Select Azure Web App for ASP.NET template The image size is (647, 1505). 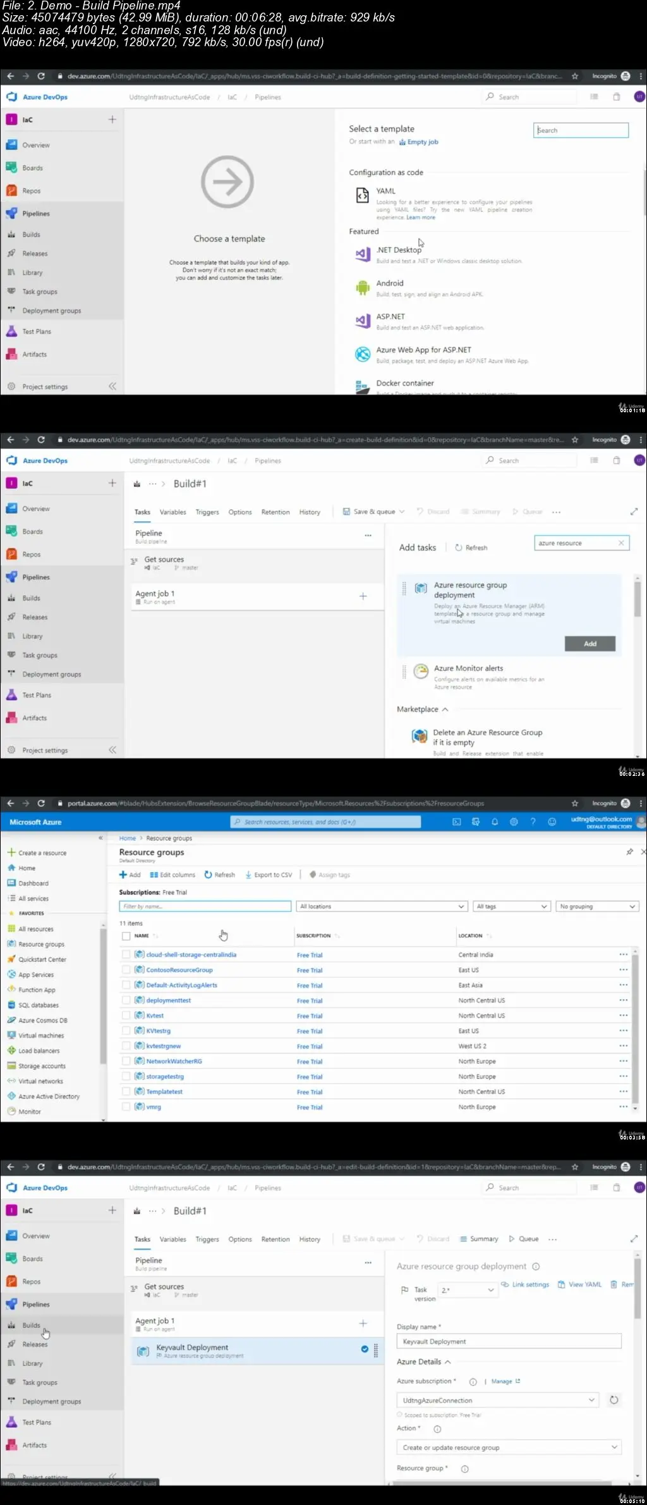[424, 350]
